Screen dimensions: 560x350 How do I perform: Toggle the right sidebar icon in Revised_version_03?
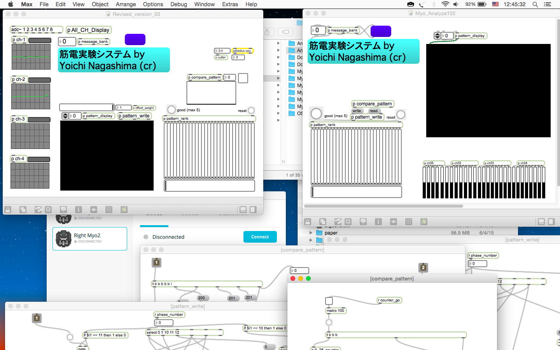tap(253, 210)
